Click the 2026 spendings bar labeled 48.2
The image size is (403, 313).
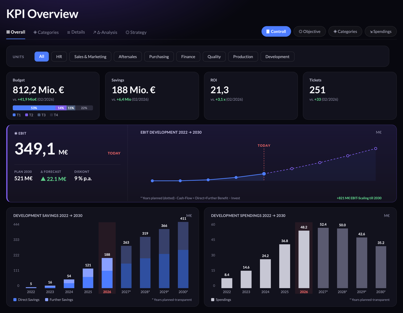coord(304,259)
